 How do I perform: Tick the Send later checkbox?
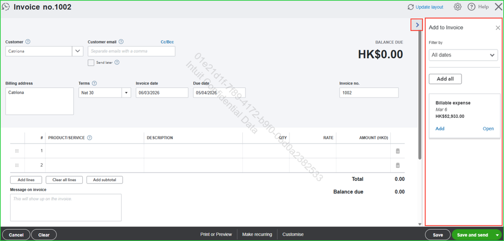(x=91, y=63)
